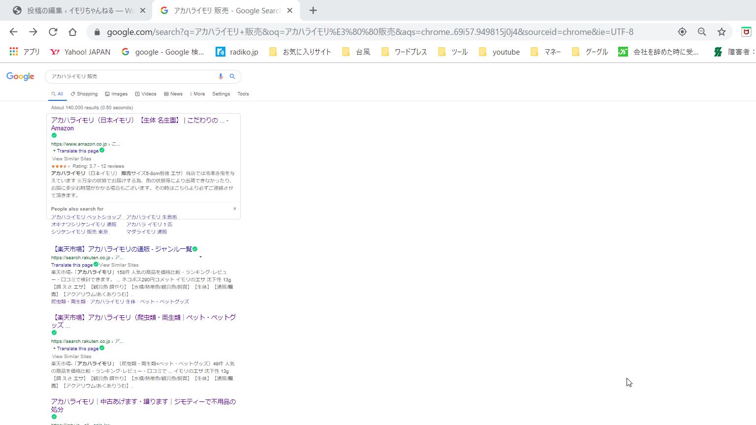
Task: Switch to Videos results tab
Action: [146, 94]
